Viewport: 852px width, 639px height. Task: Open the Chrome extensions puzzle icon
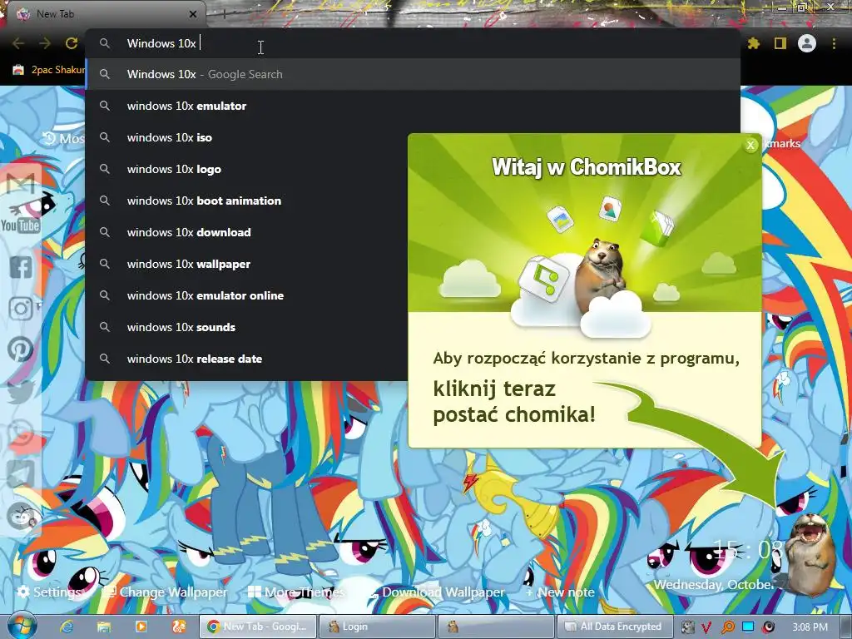(x=753, y=43)
